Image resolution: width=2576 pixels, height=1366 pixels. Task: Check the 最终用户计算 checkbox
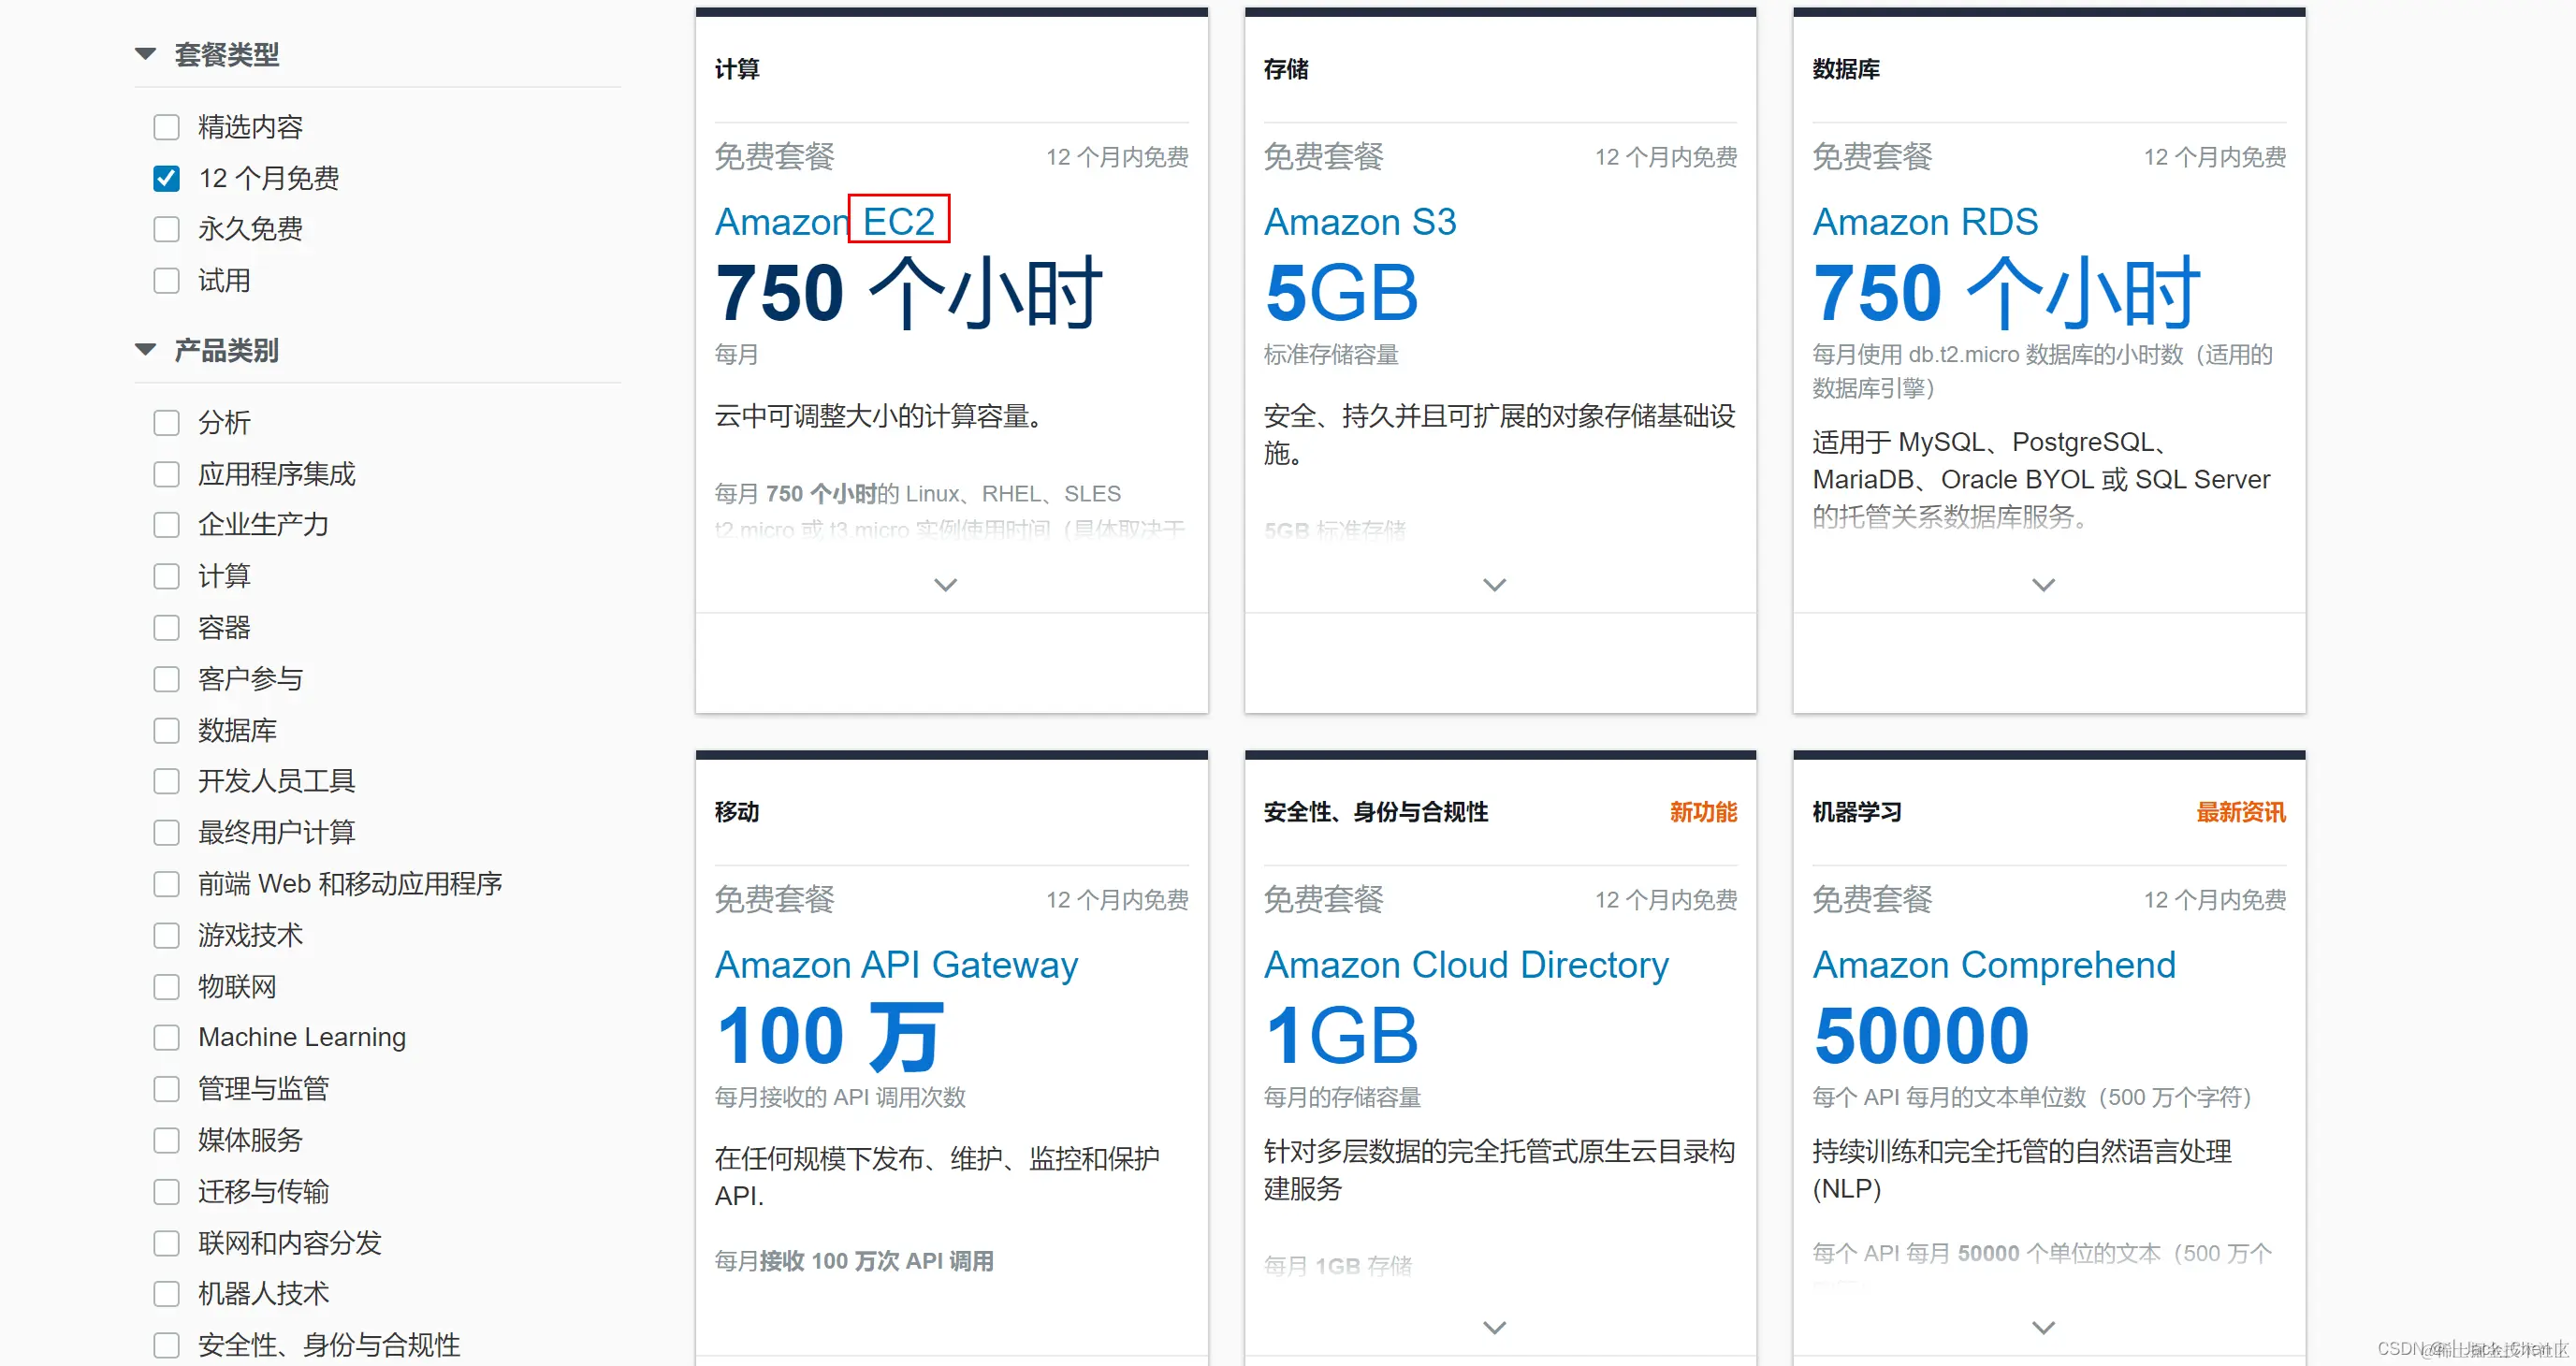166,832
